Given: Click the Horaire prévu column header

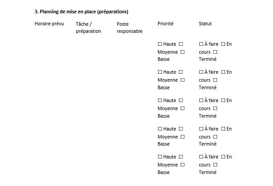Looking at the screenshot, I should tap(49, 24).
